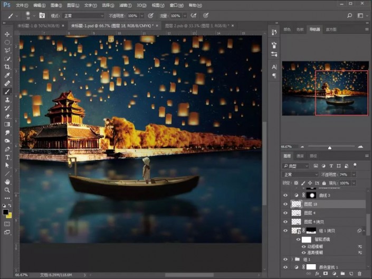The width and height of the screenshot is (372, 279).
Task: Swap foreground and background colors
Action: [10, 206]
